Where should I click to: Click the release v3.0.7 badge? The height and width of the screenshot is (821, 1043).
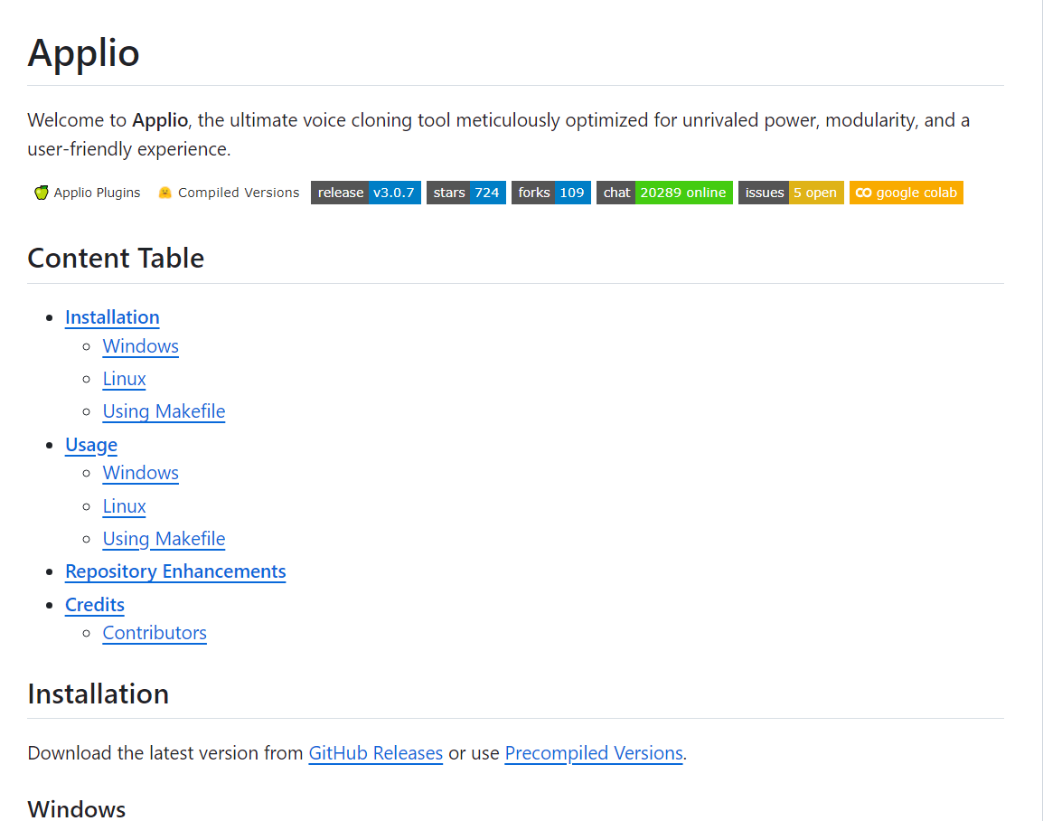[366, 193]
